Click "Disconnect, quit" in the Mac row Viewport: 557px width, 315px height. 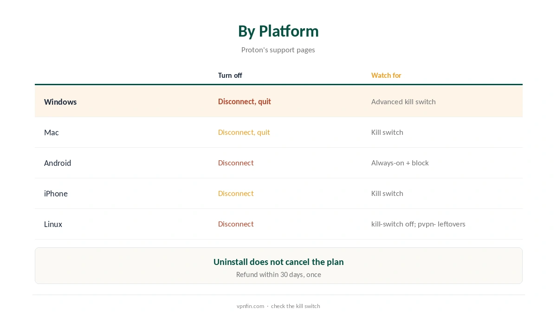[x=244, y=132]
